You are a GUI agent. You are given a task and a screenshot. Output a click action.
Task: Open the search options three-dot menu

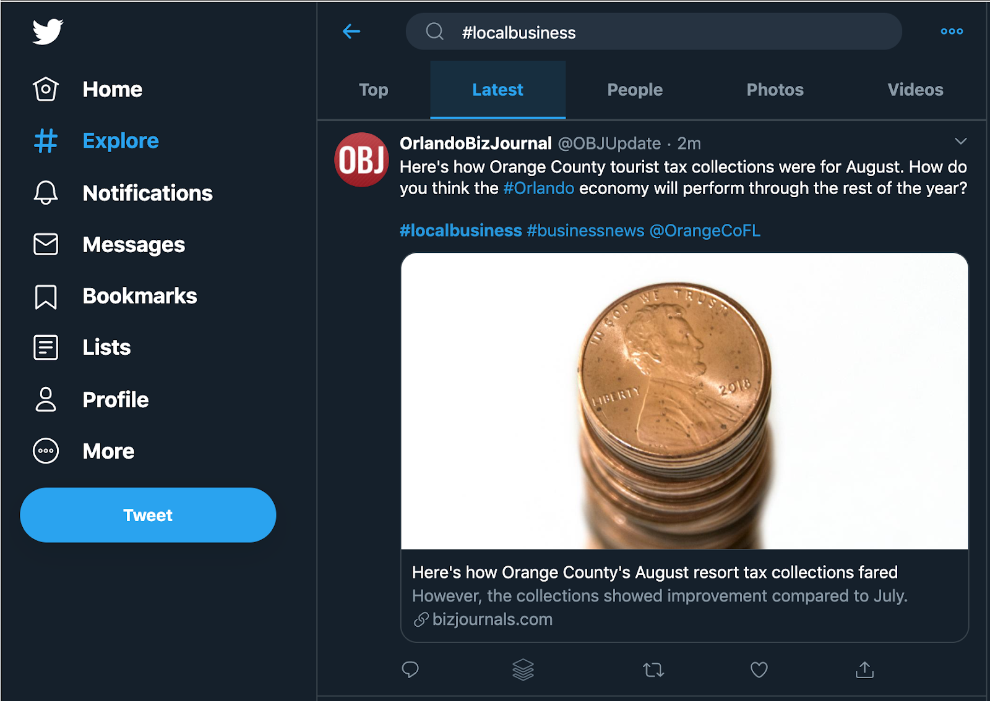(951, 32)
